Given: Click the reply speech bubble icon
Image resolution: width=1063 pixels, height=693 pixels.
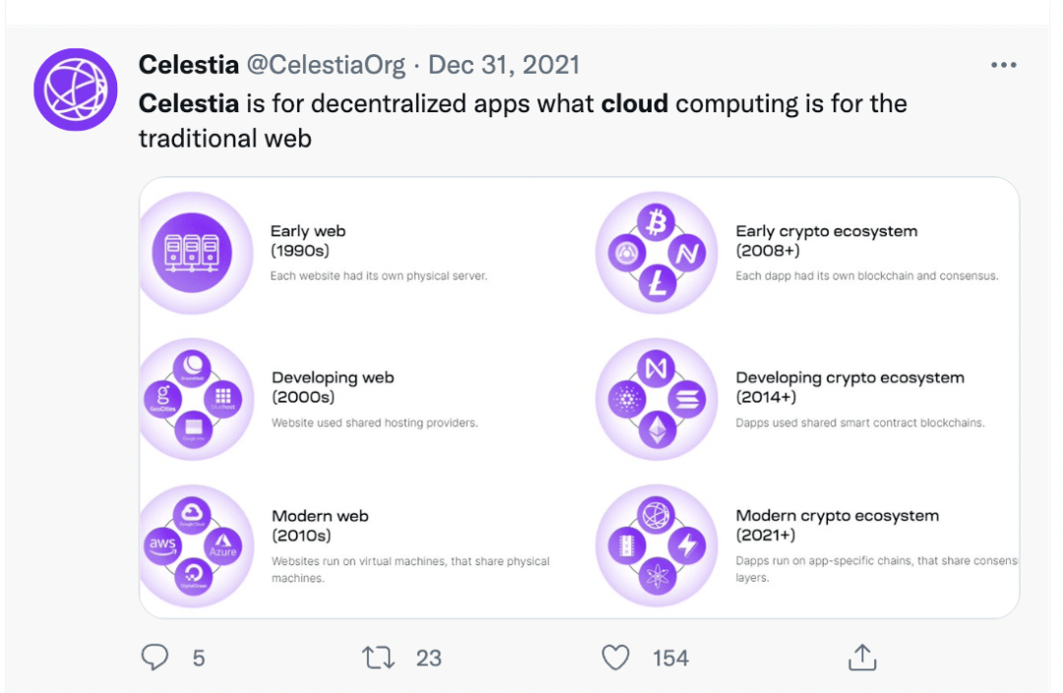Looking at the screenshot, I should pos(156,657).
